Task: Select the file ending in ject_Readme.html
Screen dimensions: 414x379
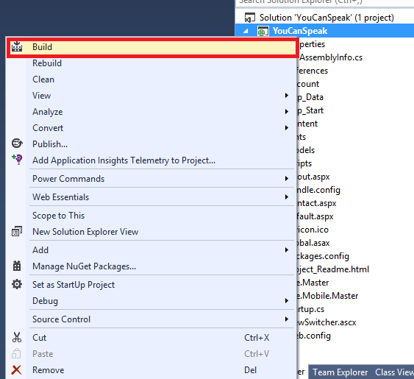Action: tap(333, 269)
